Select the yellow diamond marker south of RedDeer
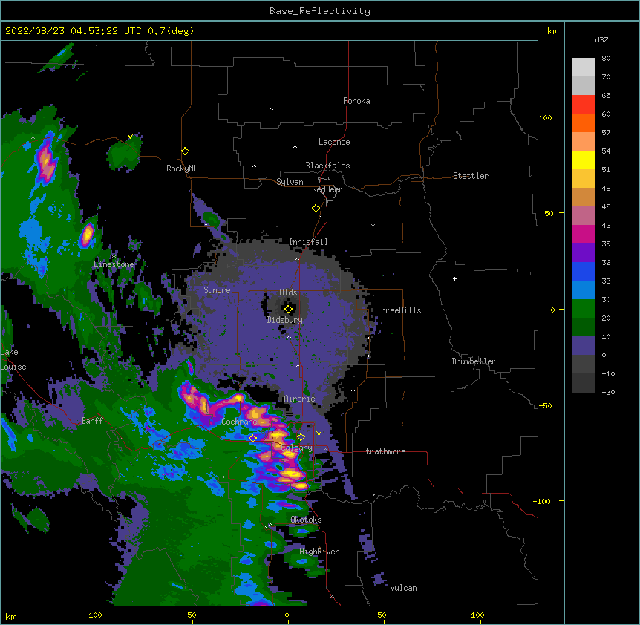 316,209
